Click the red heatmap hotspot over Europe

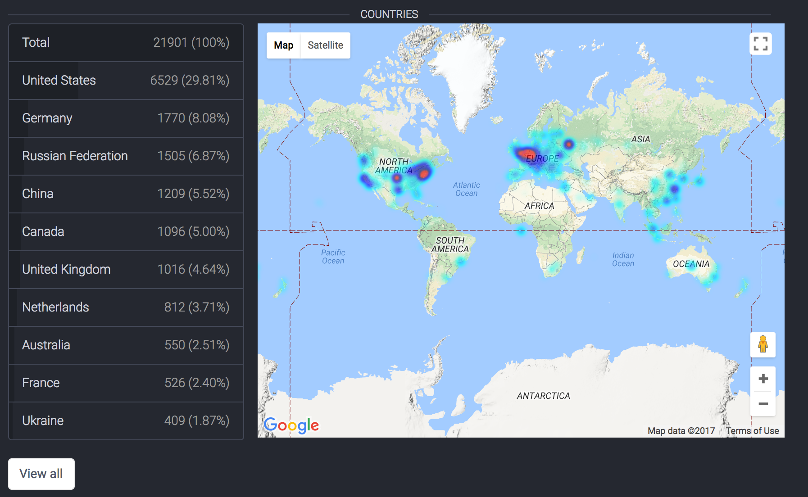526,154
